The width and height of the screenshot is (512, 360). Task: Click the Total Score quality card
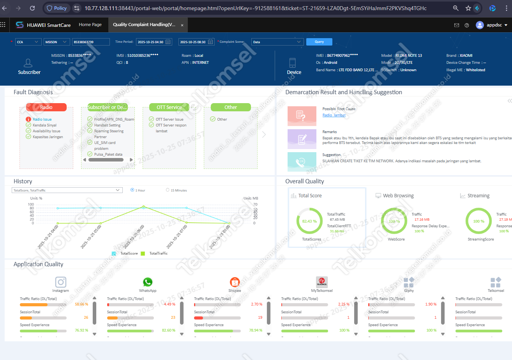coord(327,218)
